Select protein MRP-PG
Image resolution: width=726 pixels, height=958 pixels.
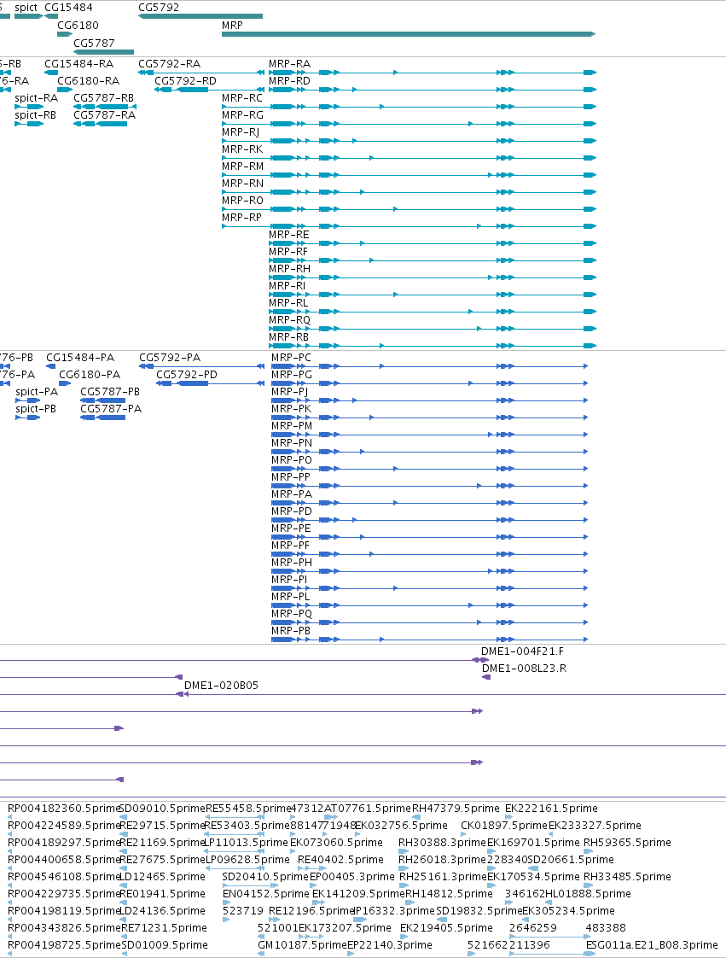point(292,375)
